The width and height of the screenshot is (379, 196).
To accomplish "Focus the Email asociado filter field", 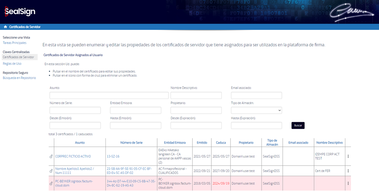I will point(256,95).
